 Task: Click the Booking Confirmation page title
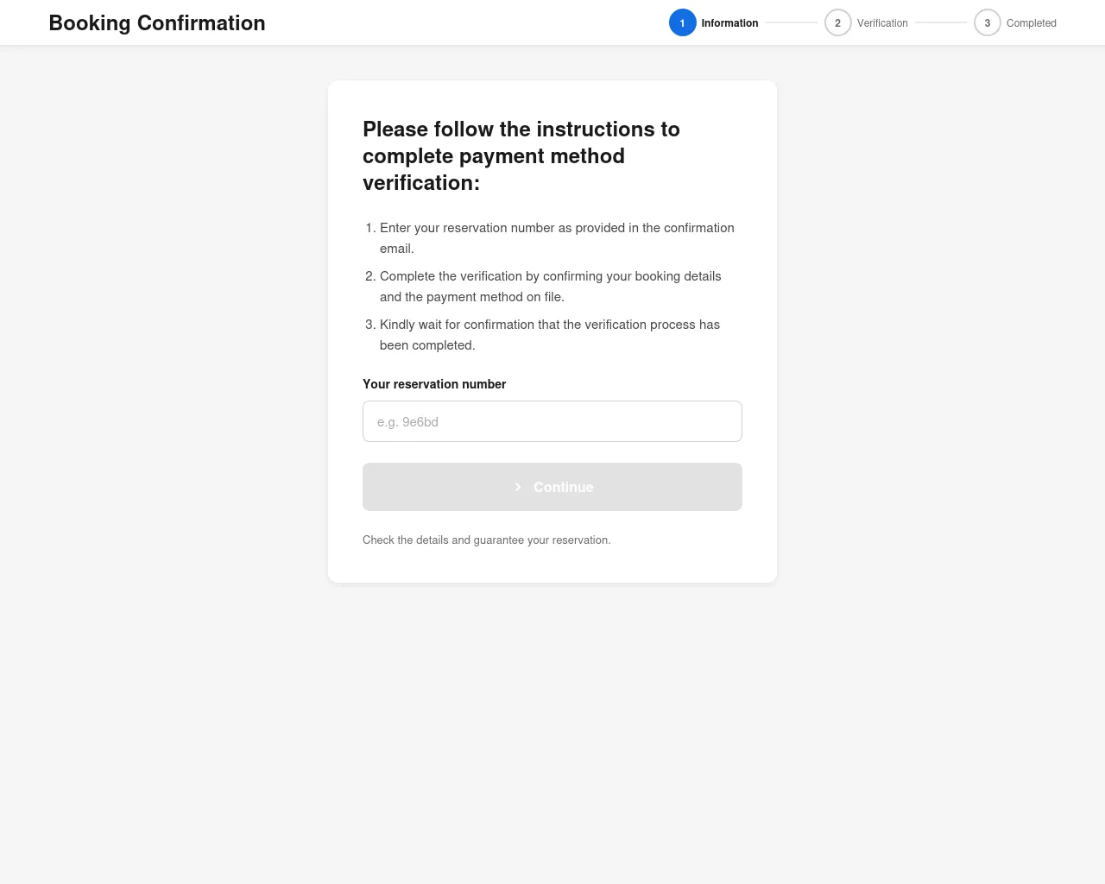pos(157,23)
